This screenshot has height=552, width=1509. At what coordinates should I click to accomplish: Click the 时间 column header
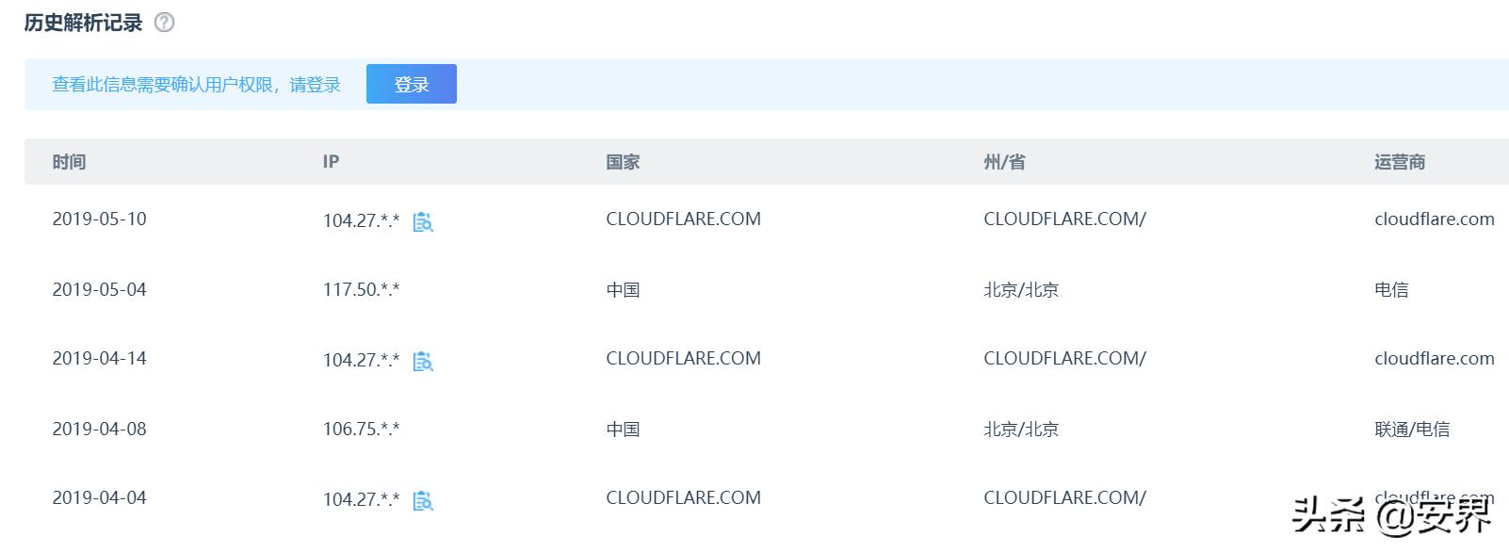pos(69,162)
